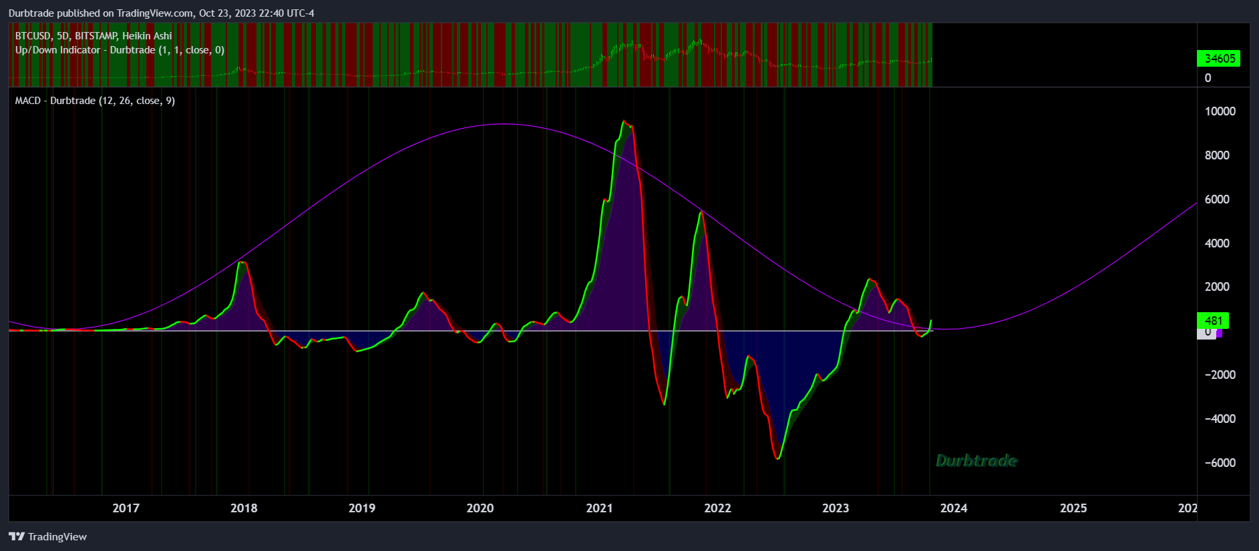
Task: Click the published-on header text line
Action: pos(161,13)
